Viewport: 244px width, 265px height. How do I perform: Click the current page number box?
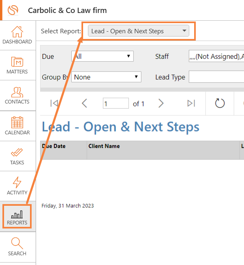[x=116, y=103]
